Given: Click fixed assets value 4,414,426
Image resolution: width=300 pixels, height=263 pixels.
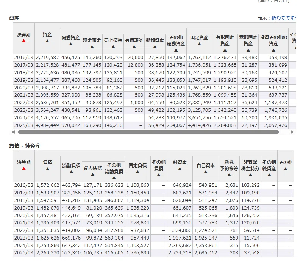Looking at the screenshot, I should coord(199,125).
